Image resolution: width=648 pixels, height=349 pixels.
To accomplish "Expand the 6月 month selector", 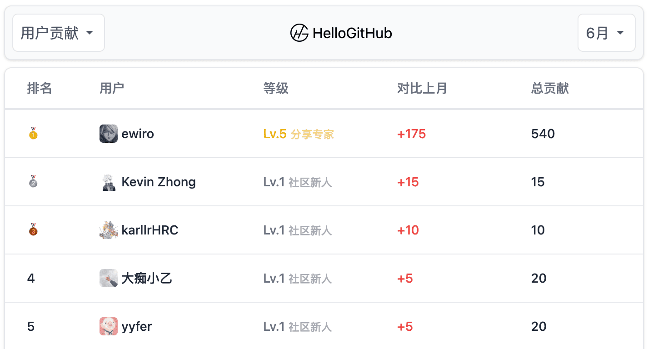I will click(606, 33).
